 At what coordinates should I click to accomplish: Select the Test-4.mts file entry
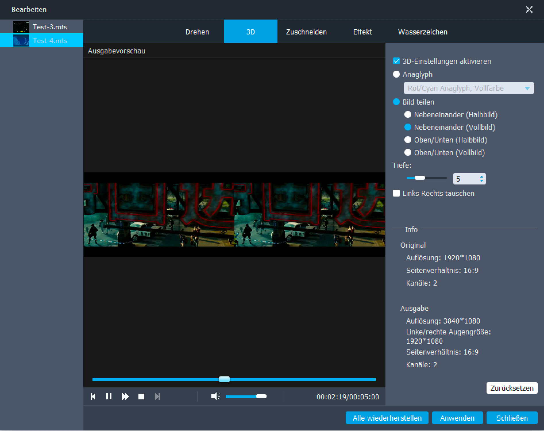pyautogui.click(x=42, y=41)
